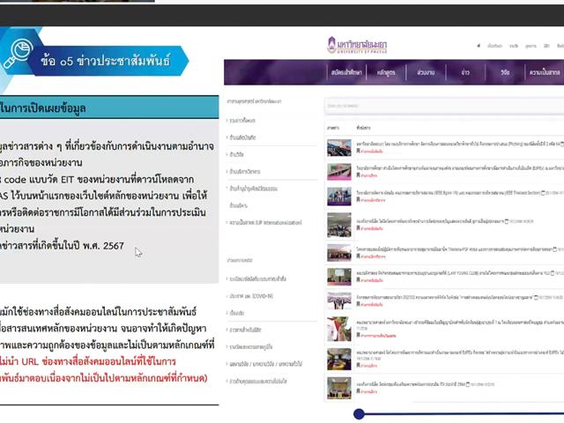564x423 pixels.
Task: Click the magnifier icon in the slide header
Action: pyautogui.click(x=19, y=54)
